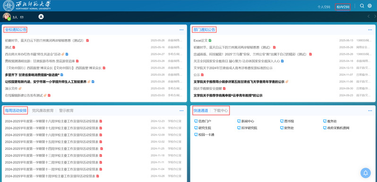Image resolution: width=377 pixels, height=182 pixels.
Task: Open department notice Excel正文
Action: tap(200, 41)
